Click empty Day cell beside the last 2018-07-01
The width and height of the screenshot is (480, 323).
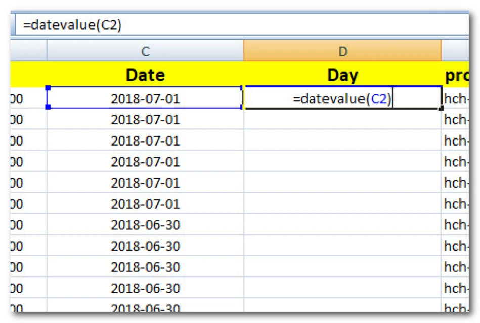coord(342,204)
